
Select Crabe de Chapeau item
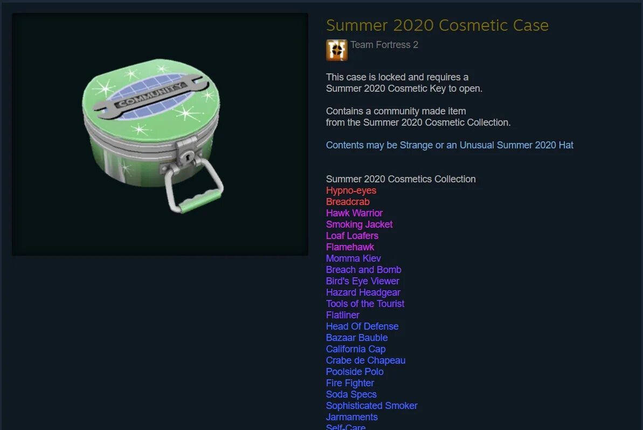(x=366, y=360)
